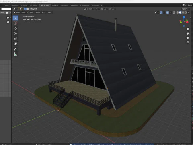Choose the Subtract selection mode icon
Image resolution: width=193 pixels, height=145 pixels.
click(x=31, y=9)
